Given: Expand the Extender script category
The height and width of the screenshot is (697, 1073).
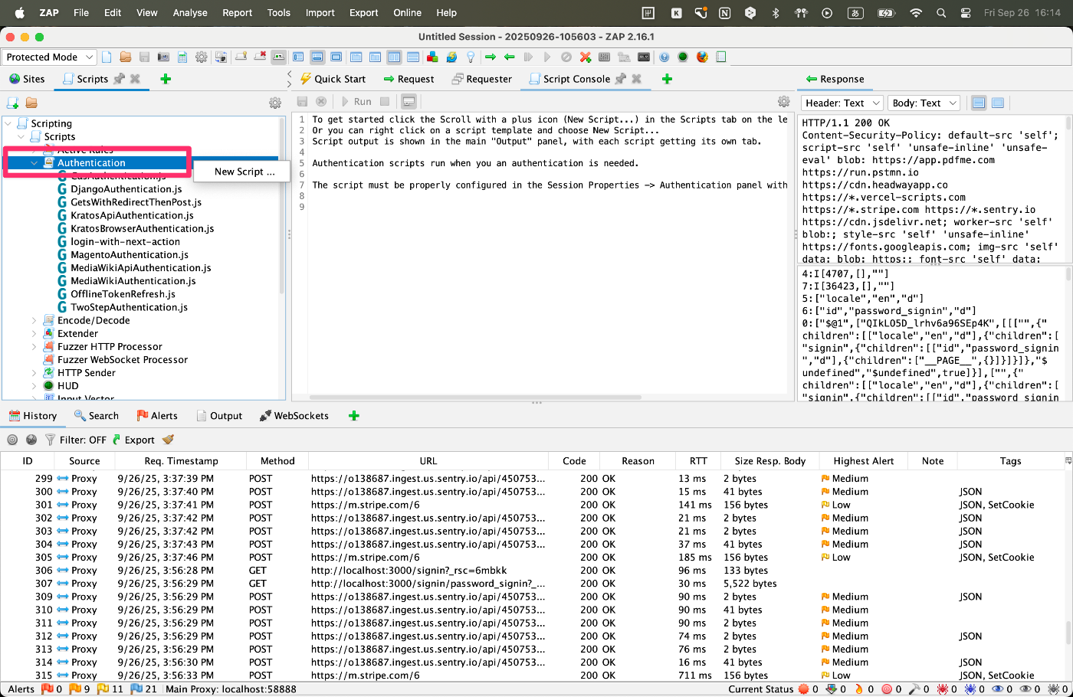Looking at the screenshot, I should pyautogui.click(x=34, y=334).
